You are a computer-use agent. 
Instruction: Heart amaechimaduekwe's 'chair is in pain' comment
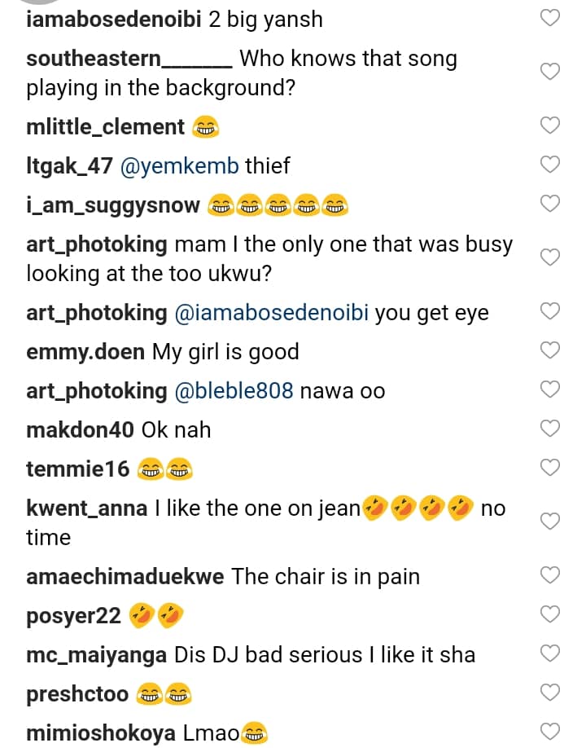[551, 575]
